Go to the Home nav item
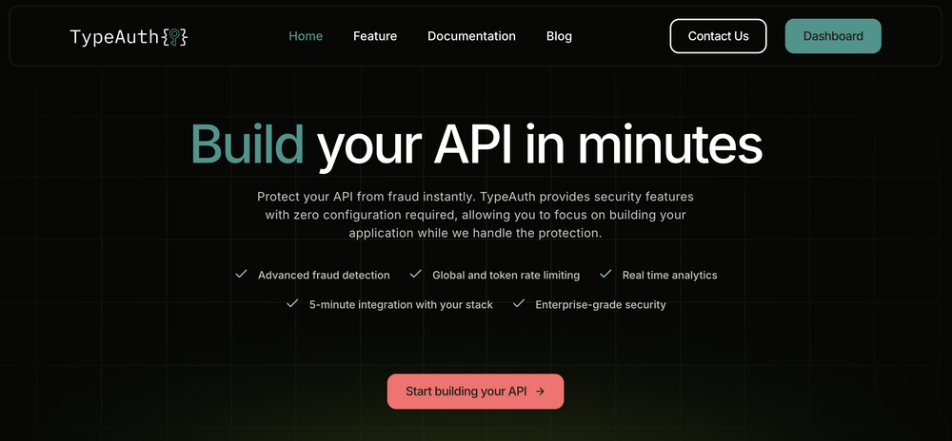Viewport: 952px width, 441px height. (306, 36)
